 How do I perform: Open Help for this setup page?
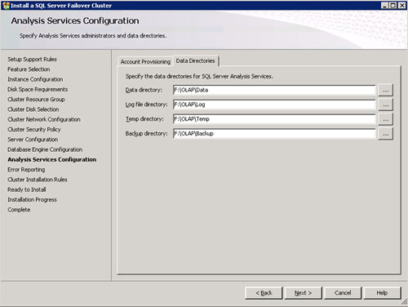[382, 293]
